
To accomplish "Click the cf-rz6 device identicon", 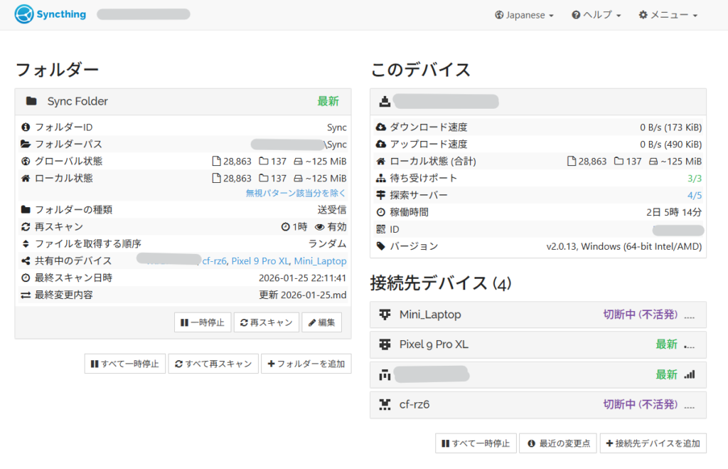I will [385, 404].
